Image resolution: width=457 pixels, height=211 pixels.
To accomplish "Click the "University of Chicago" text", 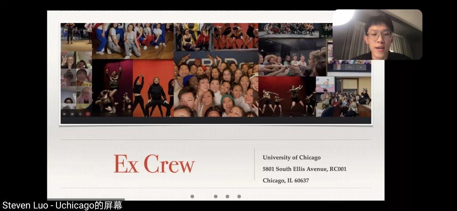I will 291,157.
